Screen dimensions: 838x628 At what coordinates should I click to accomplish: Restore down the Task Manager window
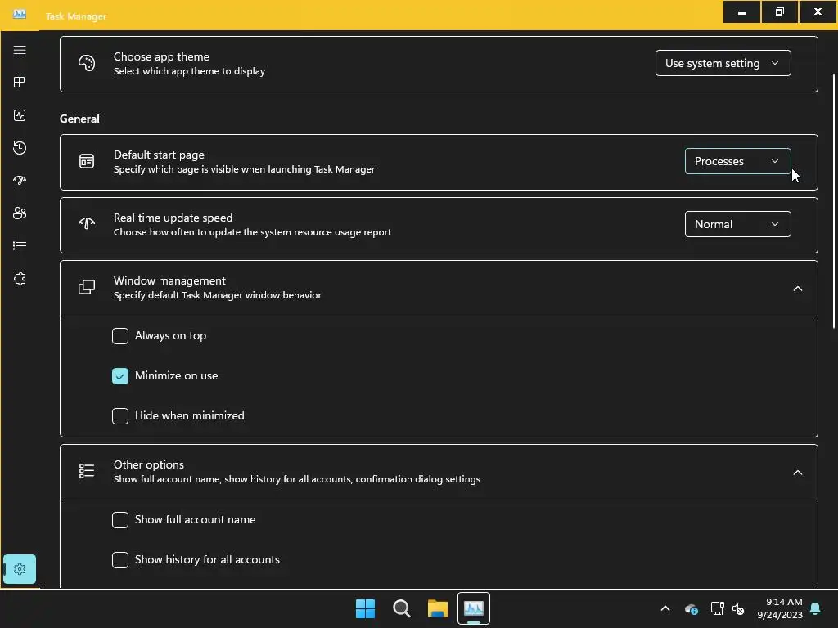click(x=780, y=11)
